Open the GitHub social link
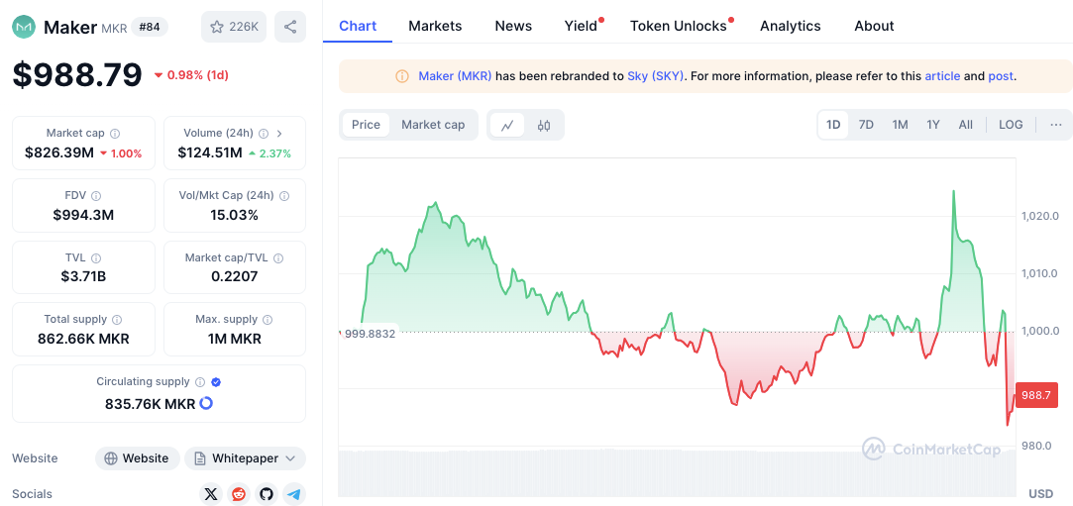Screen dimensions: 1073x506 [x=267, y=494]
